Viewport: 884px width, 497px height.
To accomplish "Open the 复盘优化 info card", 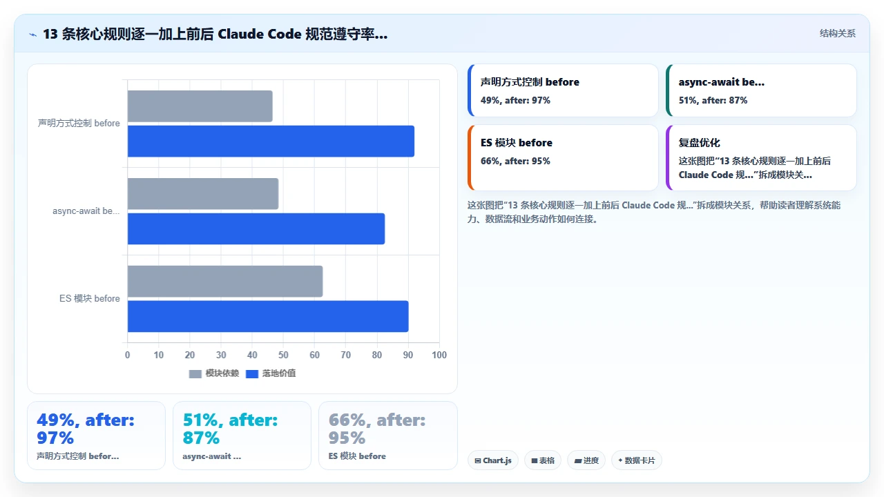I will pos(761,157).
